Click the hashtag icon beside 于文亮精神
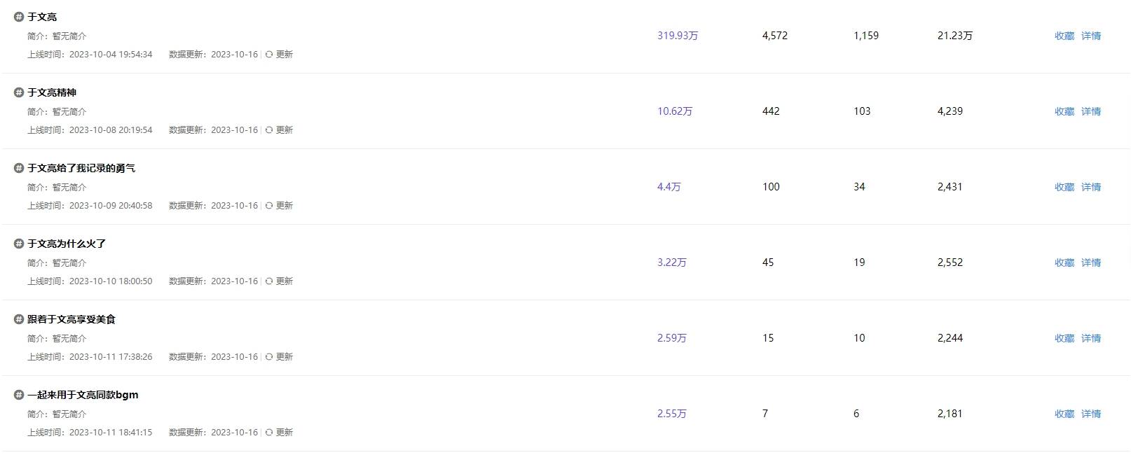 pos(19,92)
